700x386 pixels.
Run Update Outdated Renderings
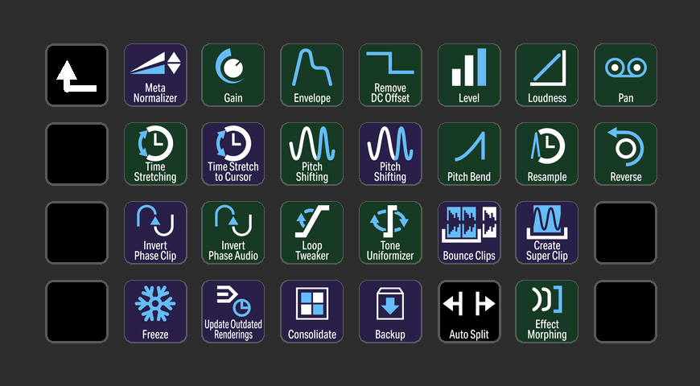click(233, 311)
